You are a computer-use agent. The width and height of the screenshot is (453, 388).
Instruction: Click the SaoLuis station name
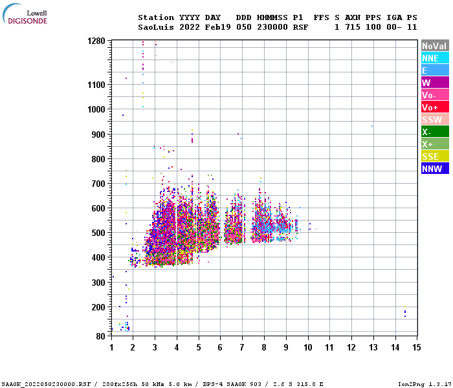[x=156, y=27]
